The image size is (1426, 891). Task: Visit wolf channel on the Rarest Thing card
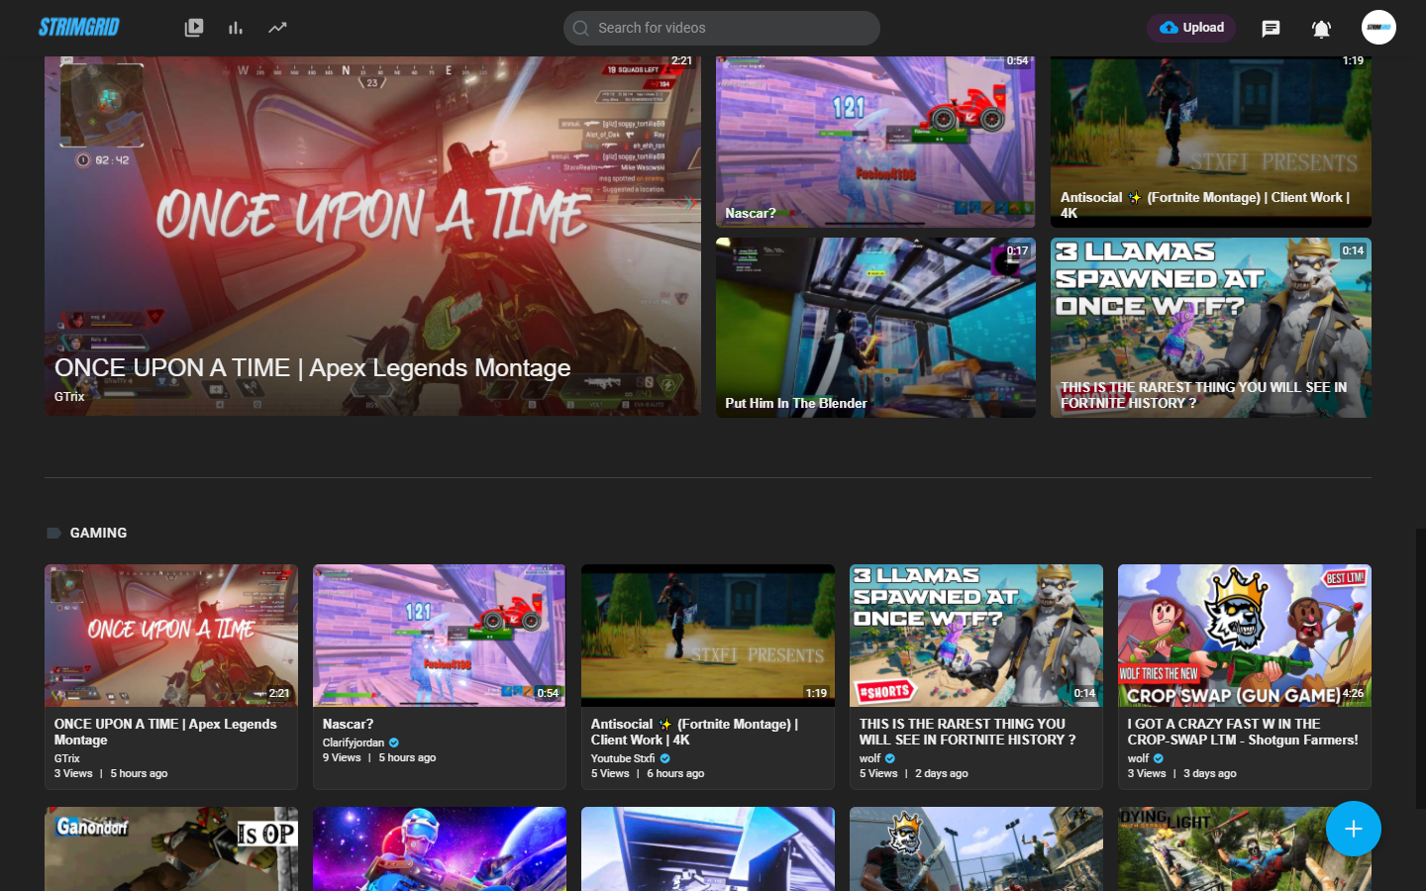pos(869,758)
